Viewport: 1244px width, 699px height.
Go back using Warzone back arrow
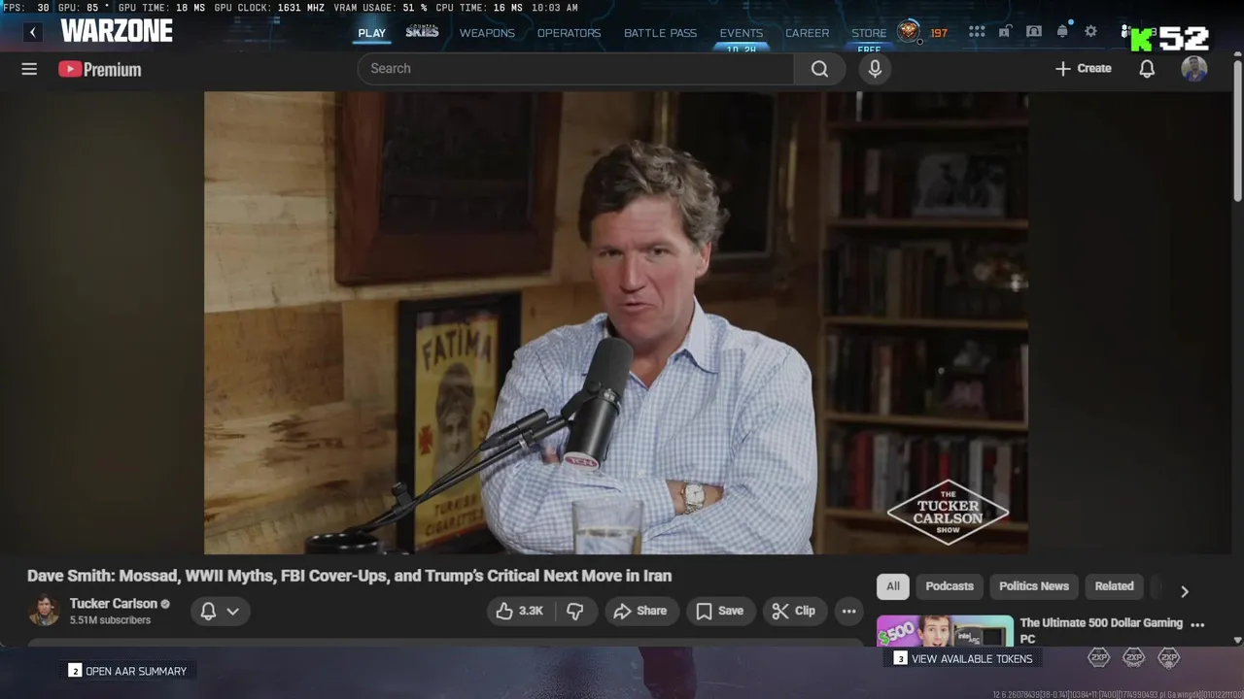tap(33, 32)
